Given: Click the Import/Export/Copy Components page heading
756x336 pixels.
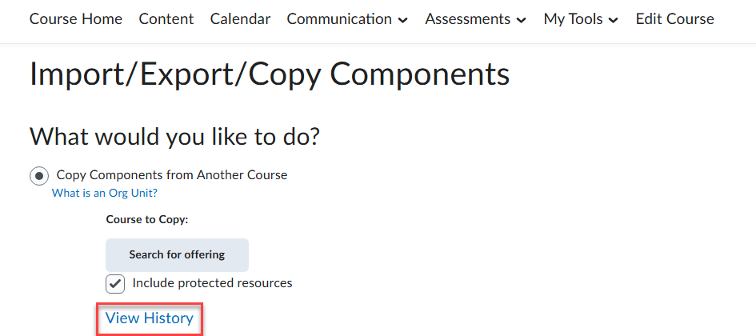Looking at the screenshot, I should 270,74.
